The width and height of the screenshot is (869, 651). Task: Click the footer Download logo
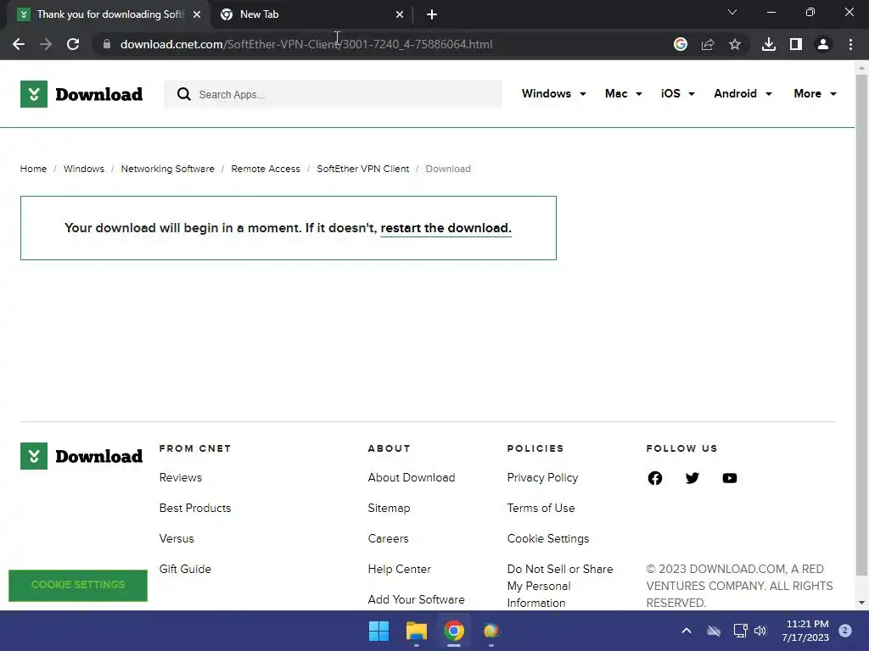point(81,456)
